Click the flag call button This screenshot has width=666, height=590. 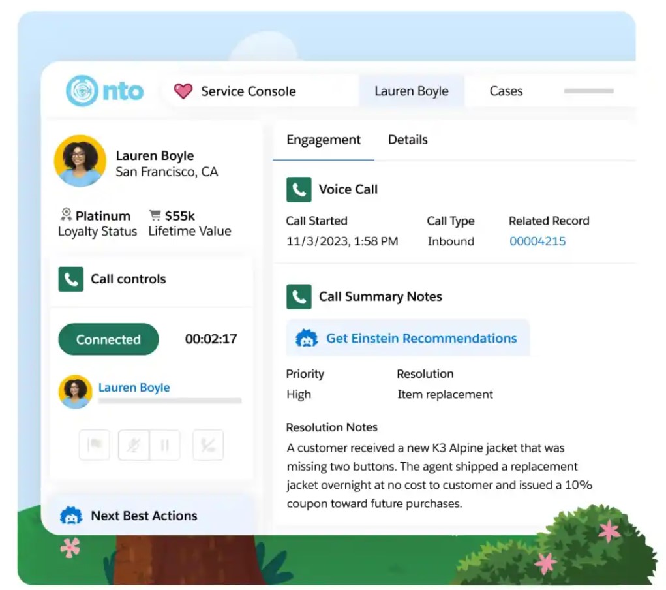[x=95, y=445]
